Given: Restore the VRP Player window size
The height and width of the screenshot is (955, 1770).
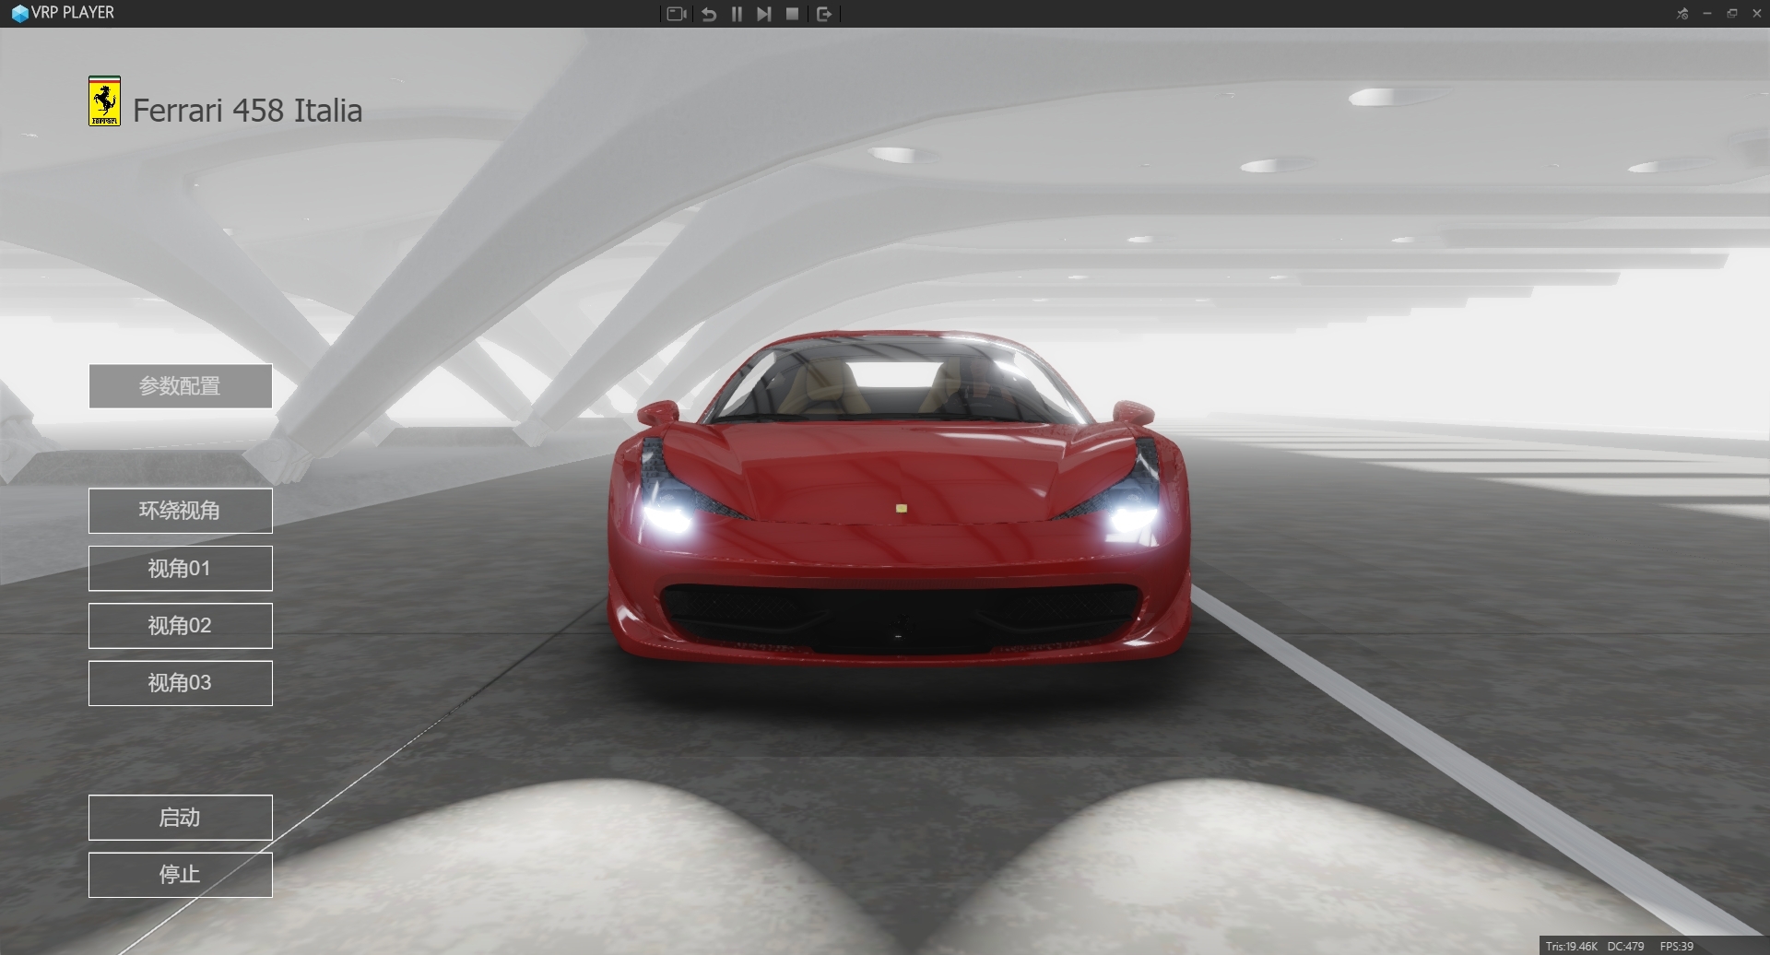Looking at the screenshot, I should pyautogui.click(x=1732, y=14).
